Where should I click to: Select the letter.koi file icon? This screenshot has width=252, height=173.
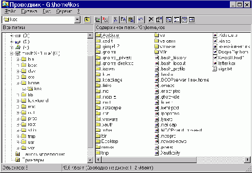click(x=215, y=63)
